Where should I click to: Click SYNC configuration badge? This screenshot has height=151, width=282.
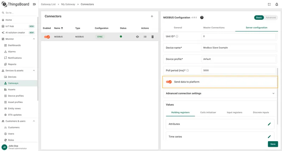100,37
